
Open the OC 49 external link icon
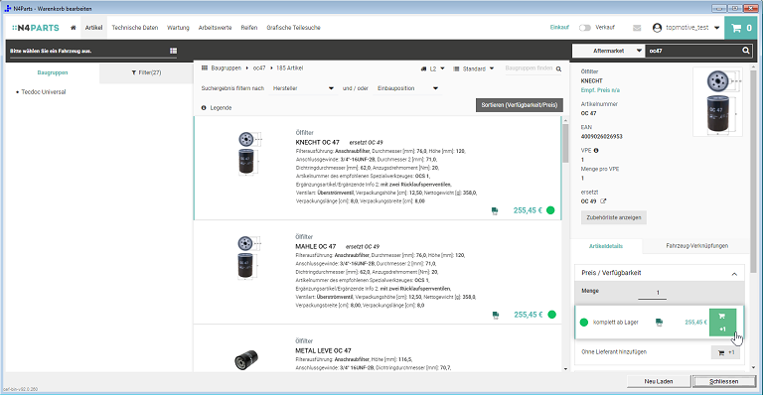coord(603,201)
